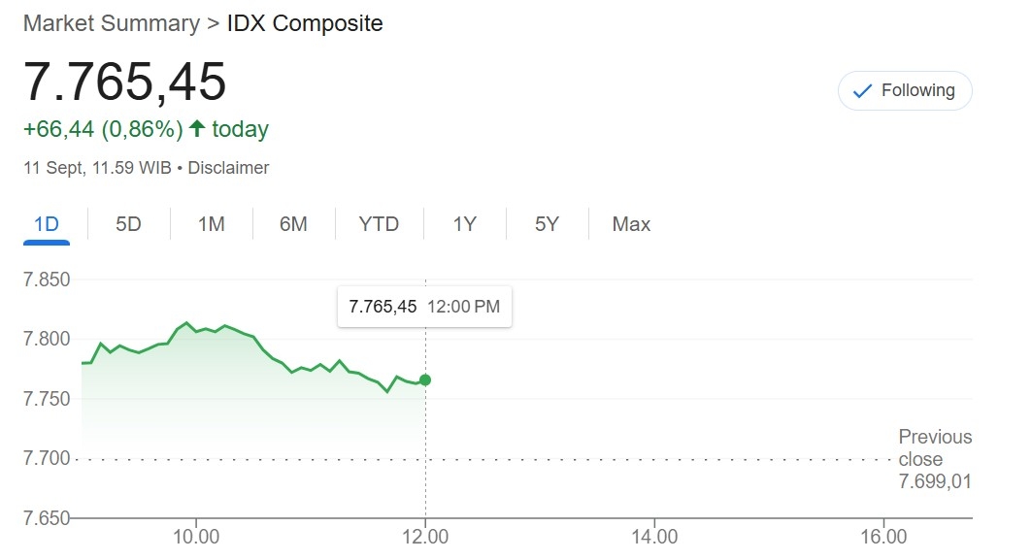Click the green data point on the chart

coord(425,379)
